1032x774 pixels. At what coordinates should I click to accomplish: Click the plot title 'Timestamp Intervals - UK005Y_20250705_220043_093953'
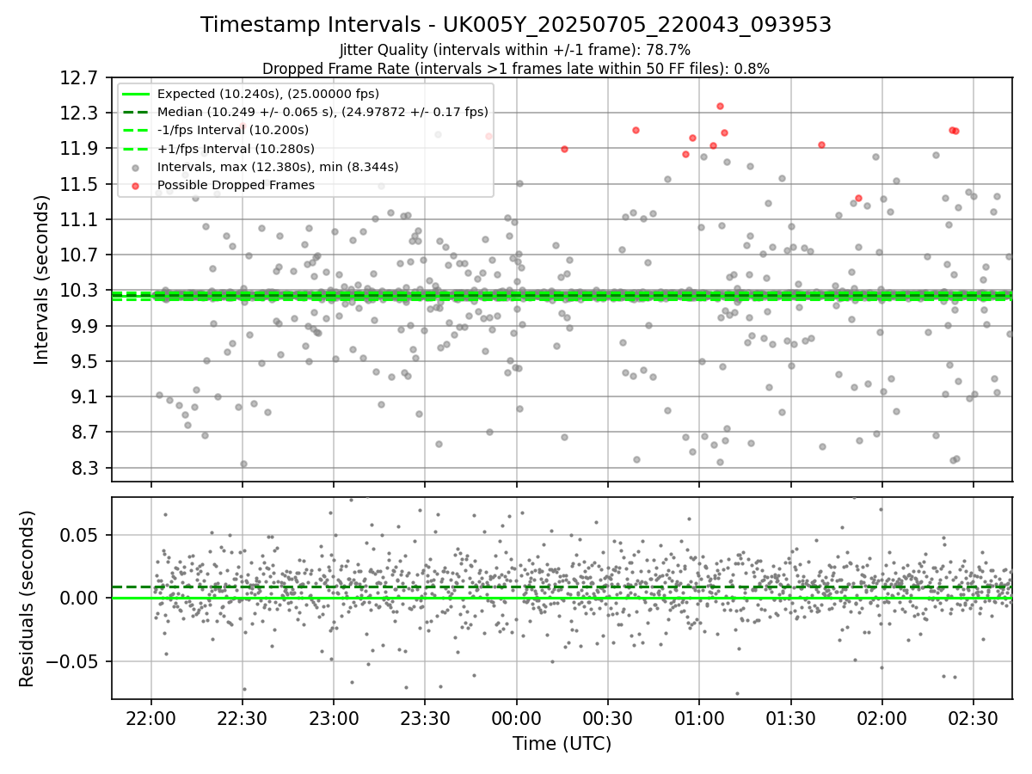(x=516, y=25)
